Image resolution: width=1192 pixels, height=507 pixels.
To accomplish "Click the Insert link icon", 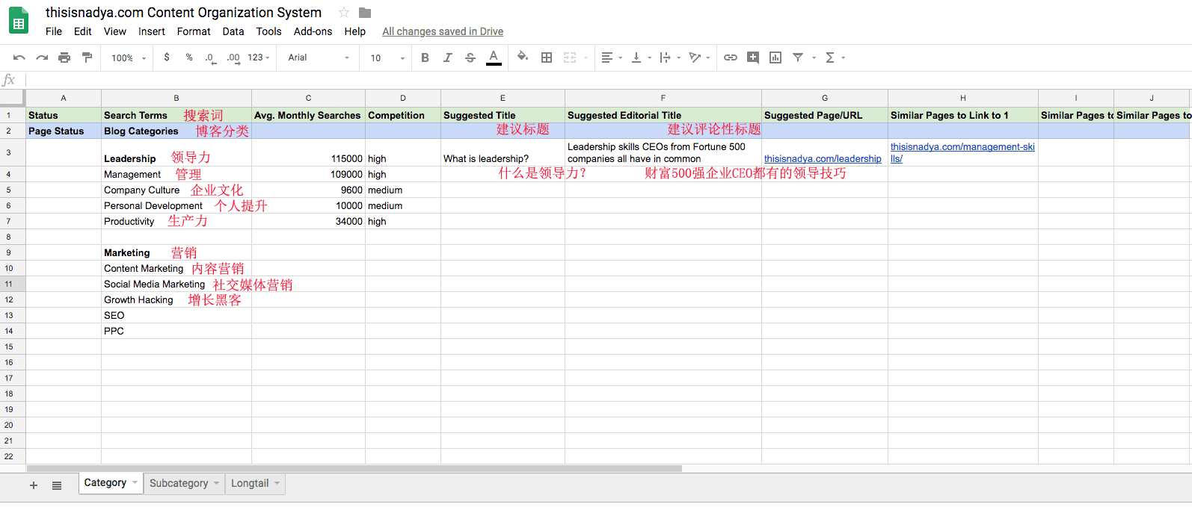I will pos(731,57).
